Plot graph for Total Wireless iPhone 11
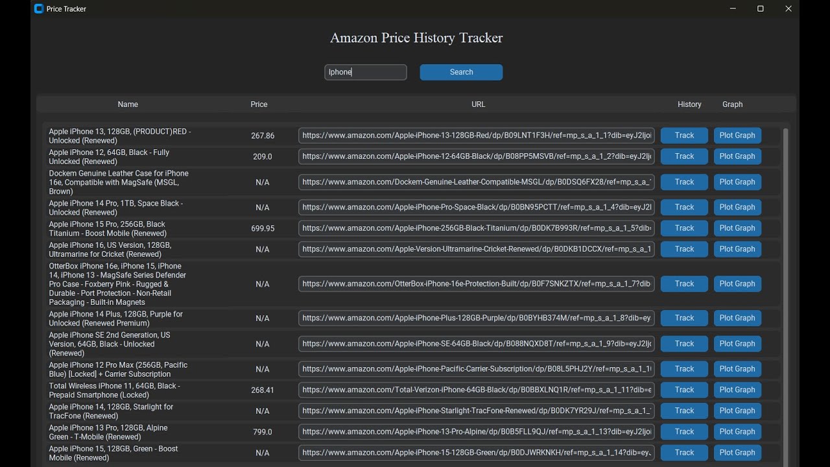Viewport: 830px width, 467px height. pos(737,390)
